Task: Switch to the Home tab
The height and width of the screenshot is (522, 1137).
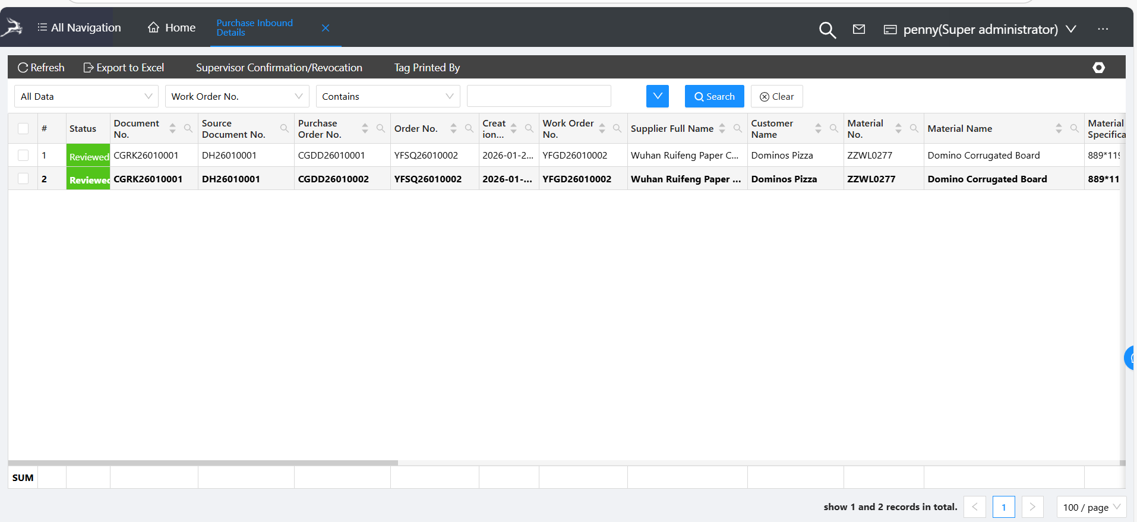Action: 172,27
